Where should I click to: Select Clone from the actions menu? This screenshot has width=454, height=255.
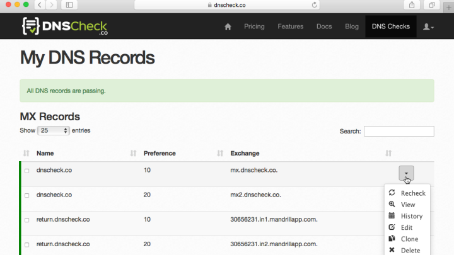coord(407,239)
